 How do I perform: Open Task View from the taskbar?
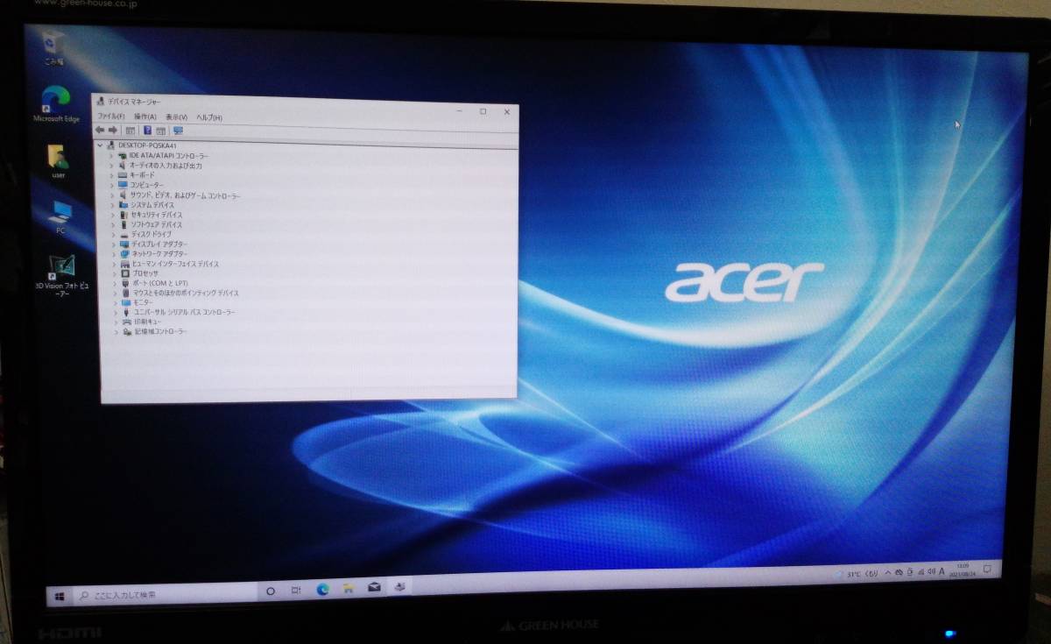pos(296,590)
